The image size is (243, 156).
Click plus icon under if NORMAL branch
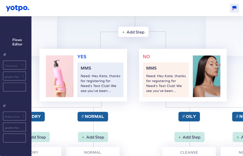click(x=83, y=137)
